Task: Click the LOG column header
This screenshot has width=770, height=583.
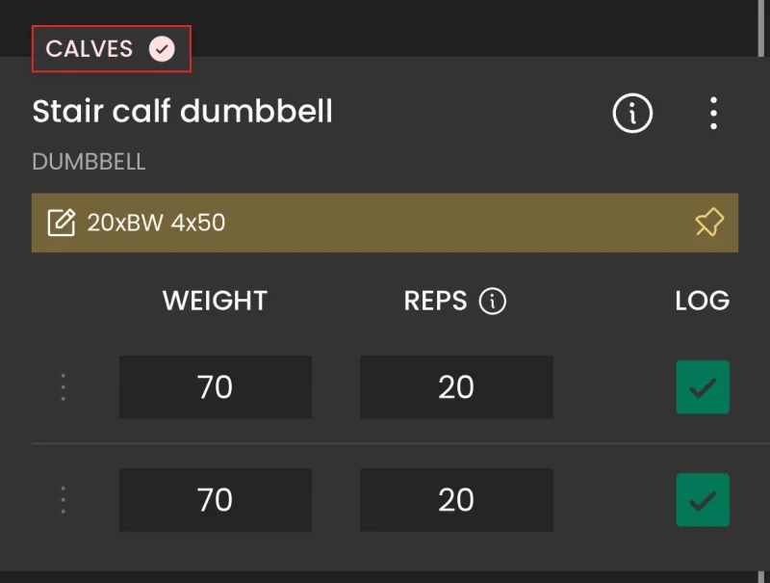Action: [x=703, y=301]
